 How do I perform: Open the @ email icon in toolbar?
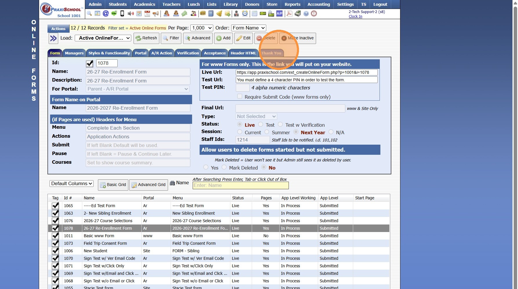106,14
